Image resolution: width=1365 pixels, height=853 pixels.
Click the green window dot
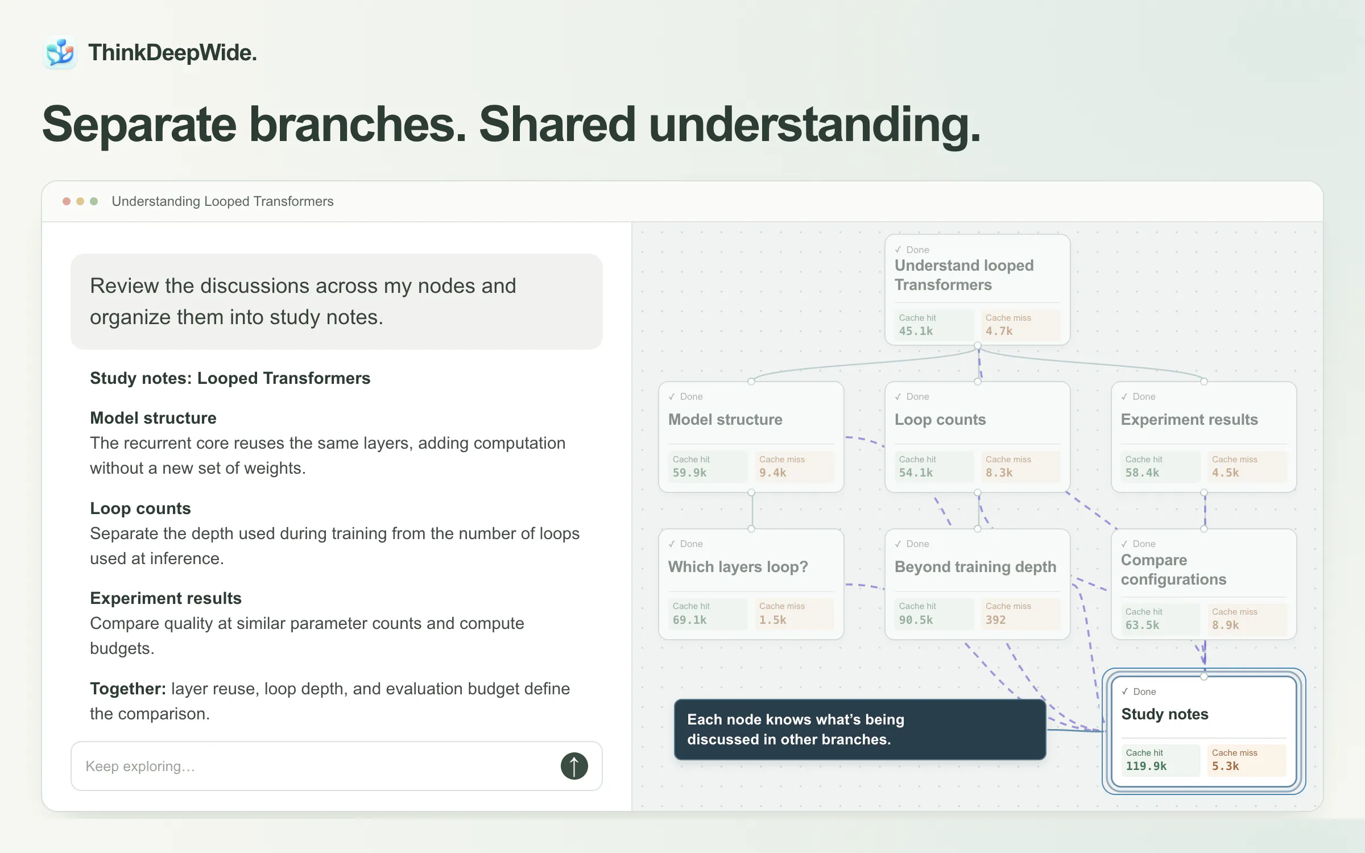(x=94, y=201)
